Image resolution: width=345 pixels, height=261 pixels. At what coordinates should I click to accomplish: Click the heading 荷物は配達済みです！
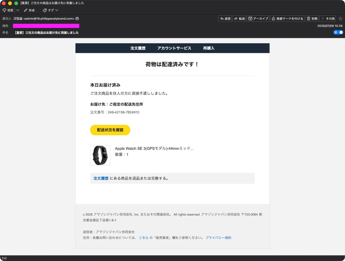coord(172,64)
